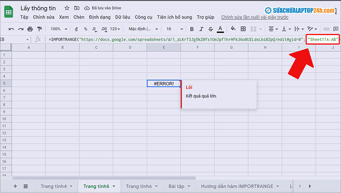Format as percent
The width and height of the screenshot is (341, 193).
[85, 29]
